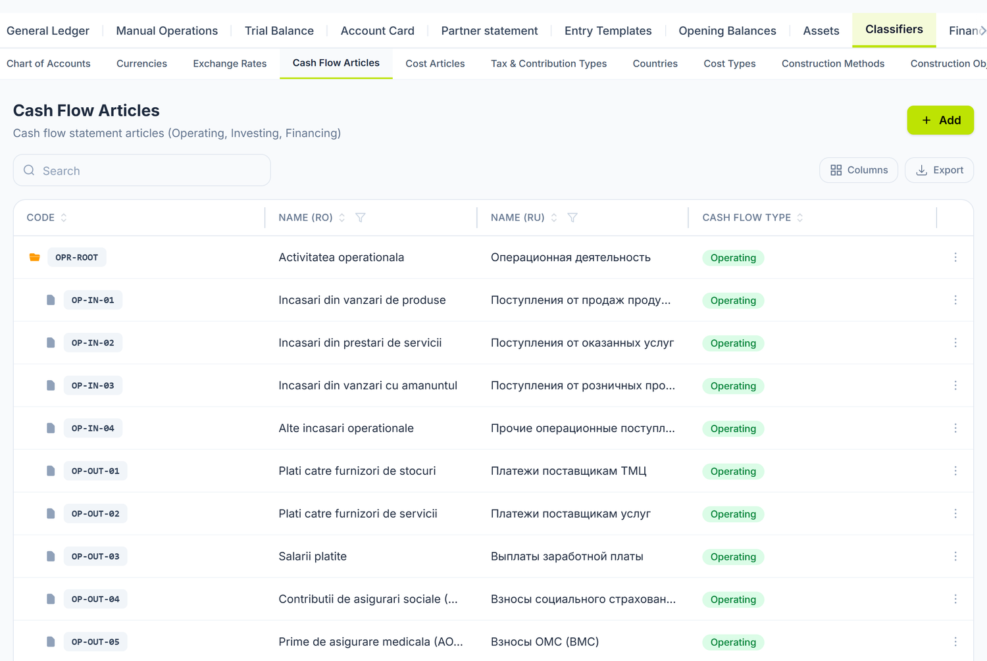Open row menu for OP-IN-01
This screenshot has height=661, width=987.
(955, 300)
